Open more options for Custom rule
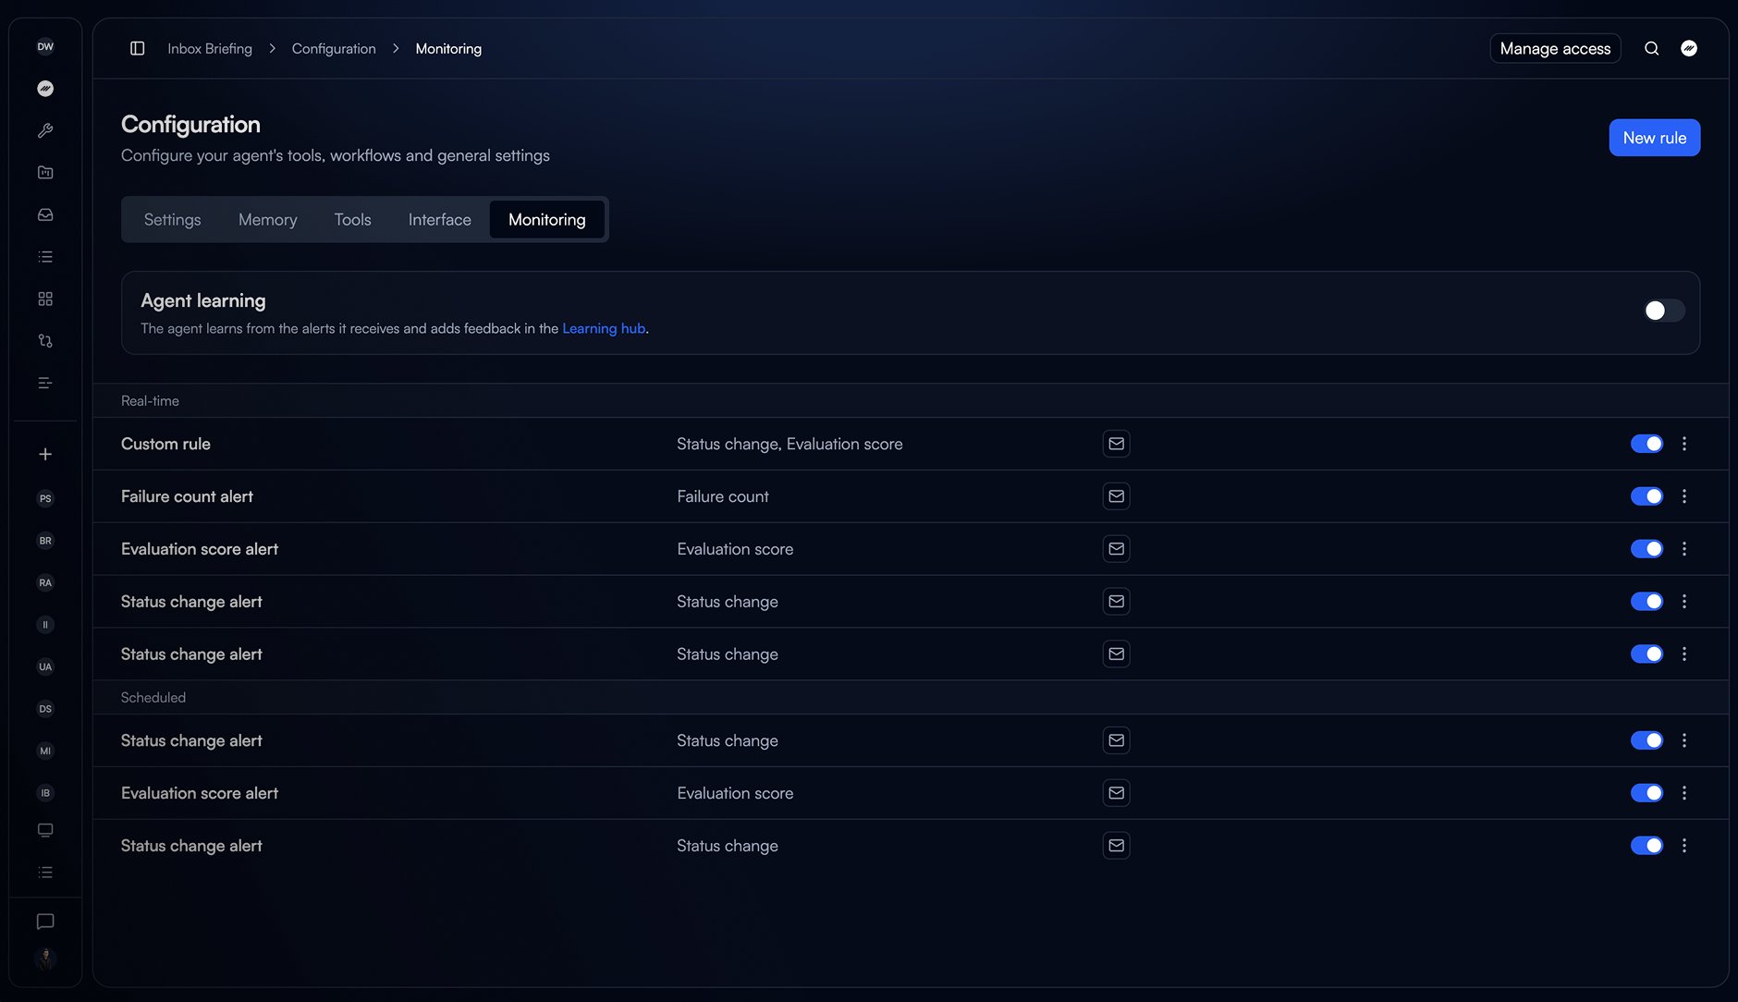 (x=1684, y=444)
